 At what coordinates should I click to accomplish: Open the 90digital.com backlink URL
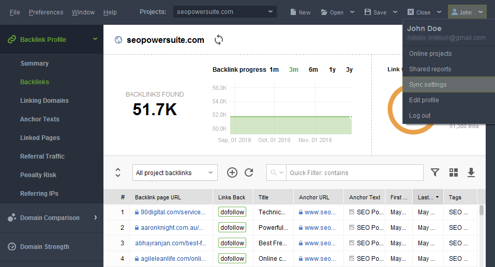click(173, 212)
